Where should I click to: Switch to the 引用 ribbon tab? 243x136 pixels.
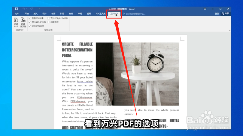[62, 14]
